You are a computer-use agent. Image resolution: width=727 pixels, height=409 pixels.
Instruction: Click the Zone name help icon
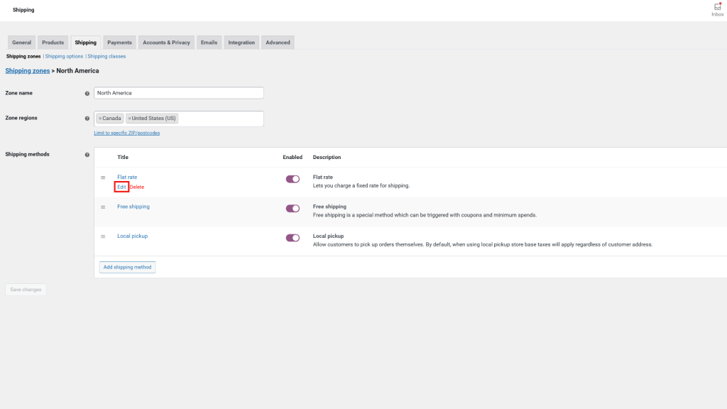point(87,93)
